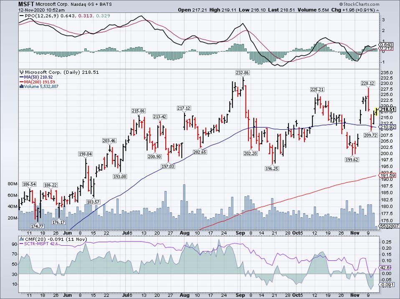This screenshot has height=299, width=400.
Task: Click the 225.21 price label
Action: point(317,89)
